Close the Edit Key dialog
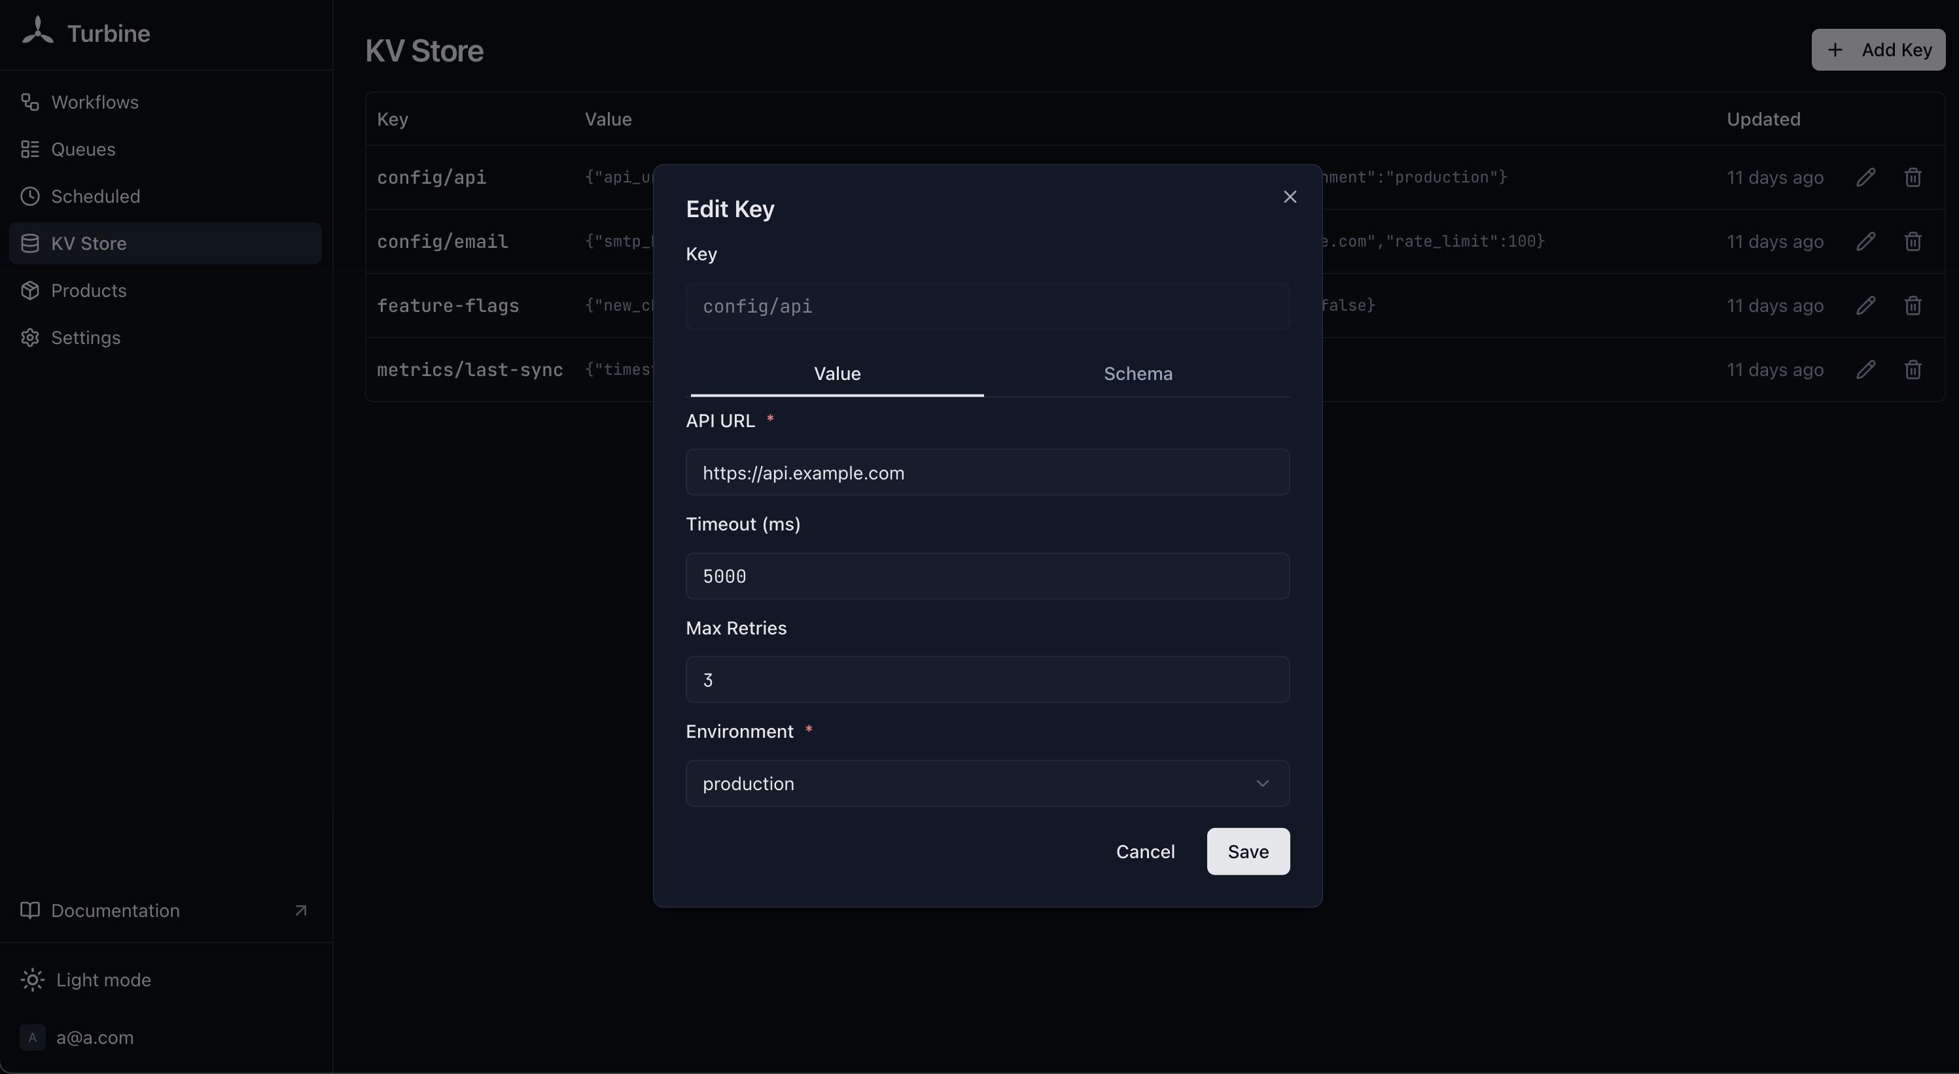 [1290, 197]
